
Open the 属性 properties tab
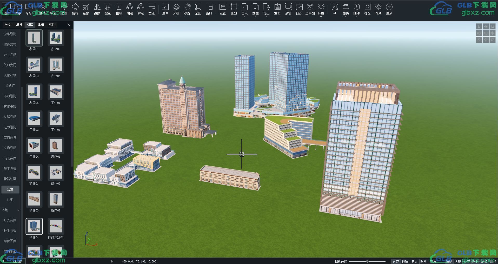click(x=52, y=25)
